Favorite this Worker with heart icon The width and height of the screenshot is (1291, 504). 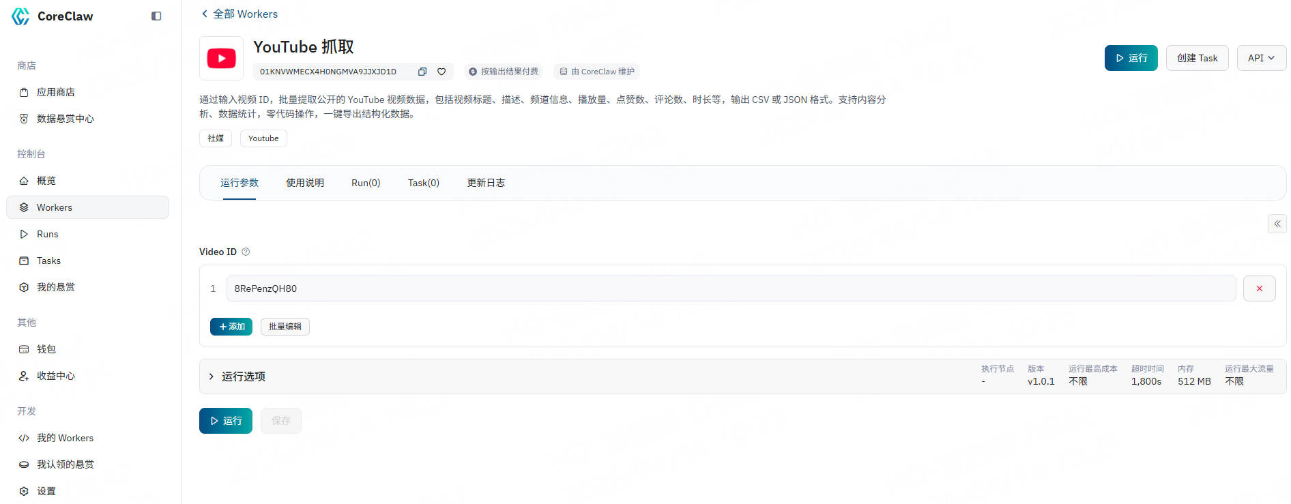click(441, 72)
